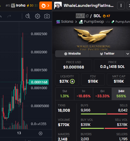Screen dimensions: 130x141
Task: Open three-dot options menu
Action: 121,6
